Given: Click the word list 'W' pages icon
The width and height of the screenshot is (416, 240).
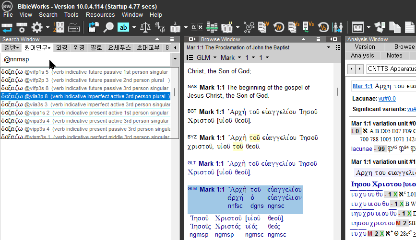Looking at the screenshot, I should [x=264, y=27].
